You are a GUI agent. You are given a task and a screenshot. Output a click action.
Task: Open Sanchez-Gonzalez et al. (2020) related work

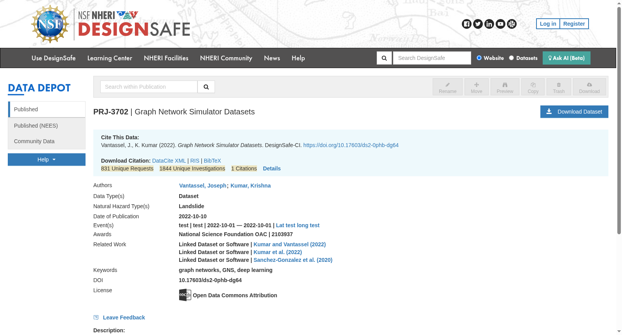tap(293, 260)
